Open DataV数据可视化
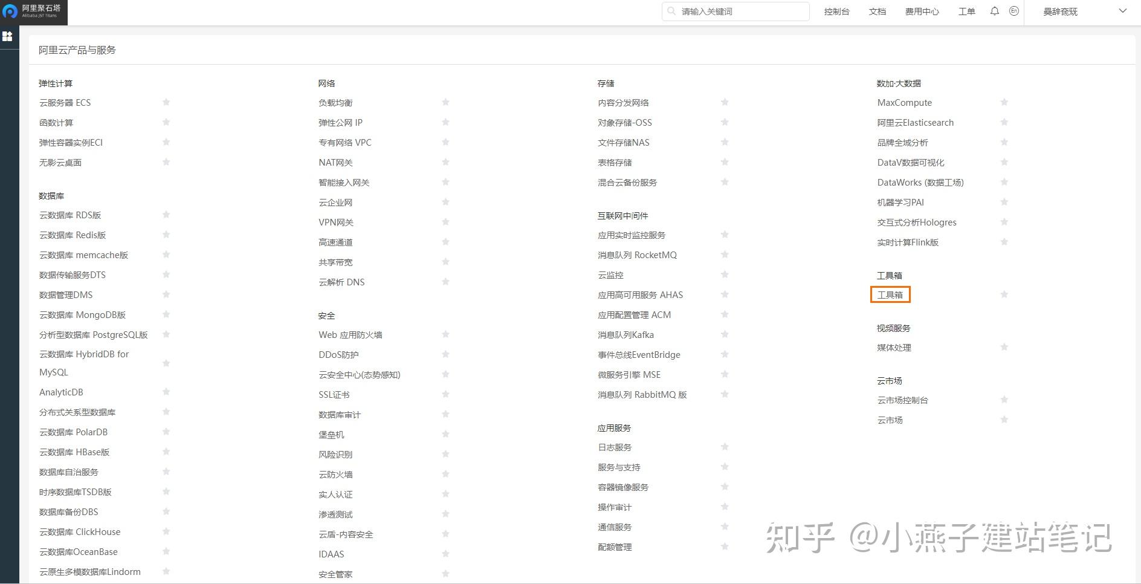1141x584 pixels. 911,163
